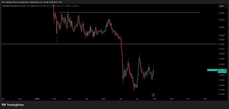Image resolution: width=229 pixels, height=109 pixels.
Task: Click the 2026 year label on time axis
Action: pos(37,99)
